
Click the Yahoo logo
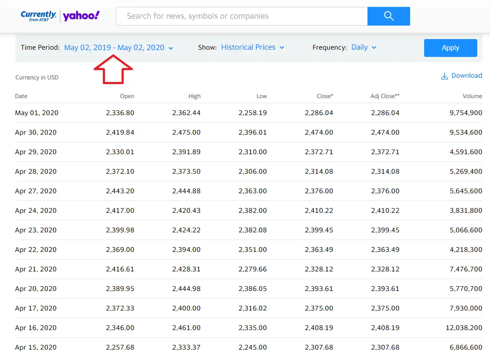81,15
